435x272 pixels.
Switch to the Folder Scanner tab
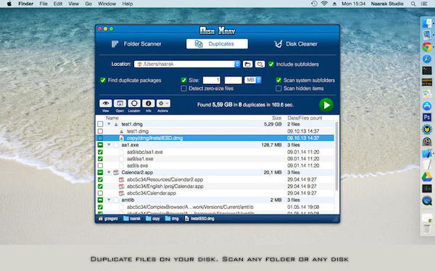tap(136, 44)
